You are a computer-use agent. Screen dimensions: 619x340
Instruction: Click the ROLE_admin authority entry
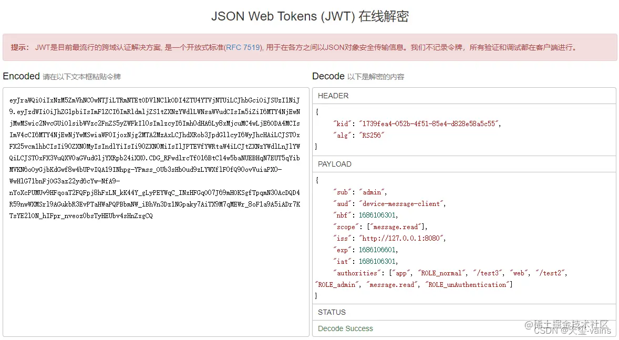tap(336, 284)
